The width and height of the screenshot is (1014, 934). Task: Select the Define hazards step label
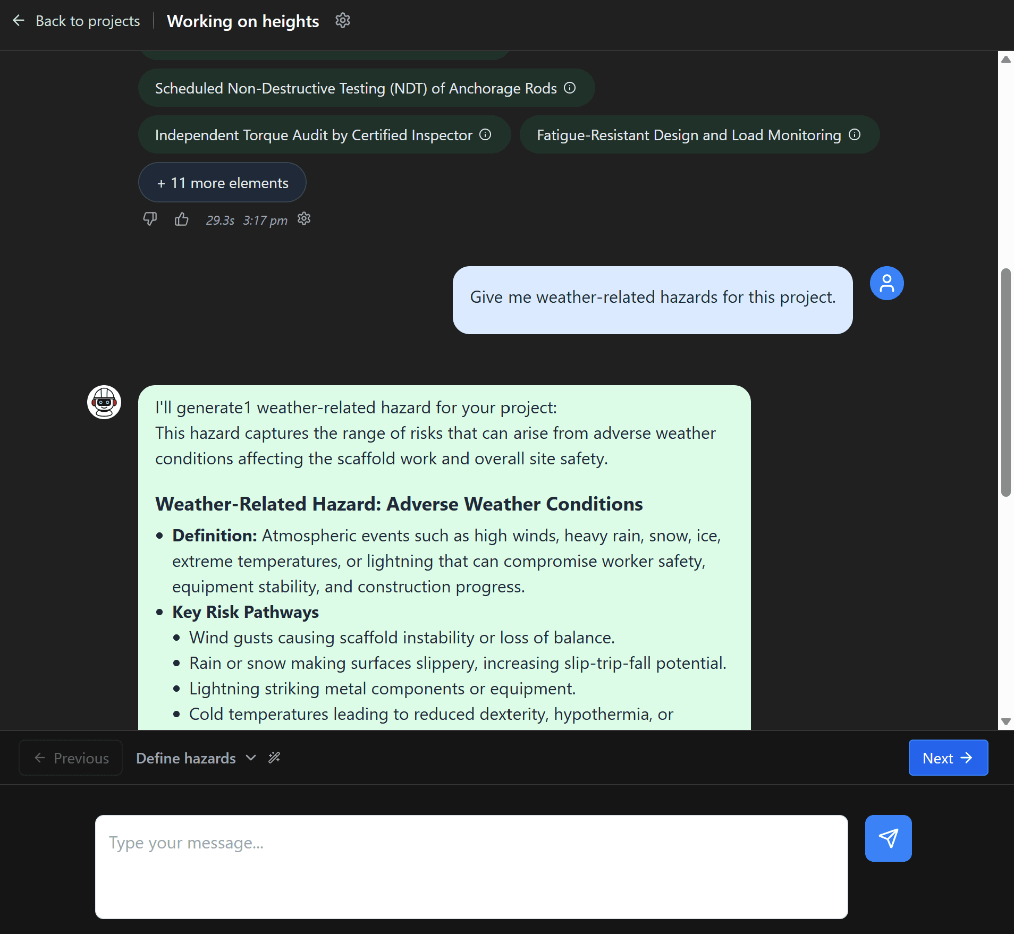click(185, 758)
